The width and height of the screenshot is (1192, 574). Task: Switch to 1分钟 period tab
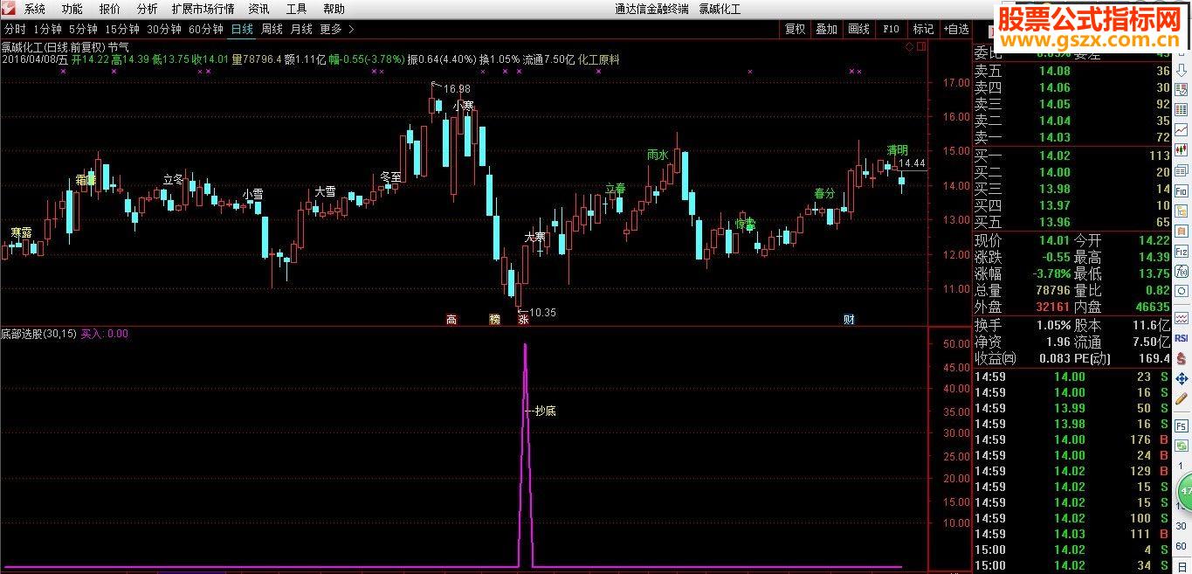click(47, 29)
